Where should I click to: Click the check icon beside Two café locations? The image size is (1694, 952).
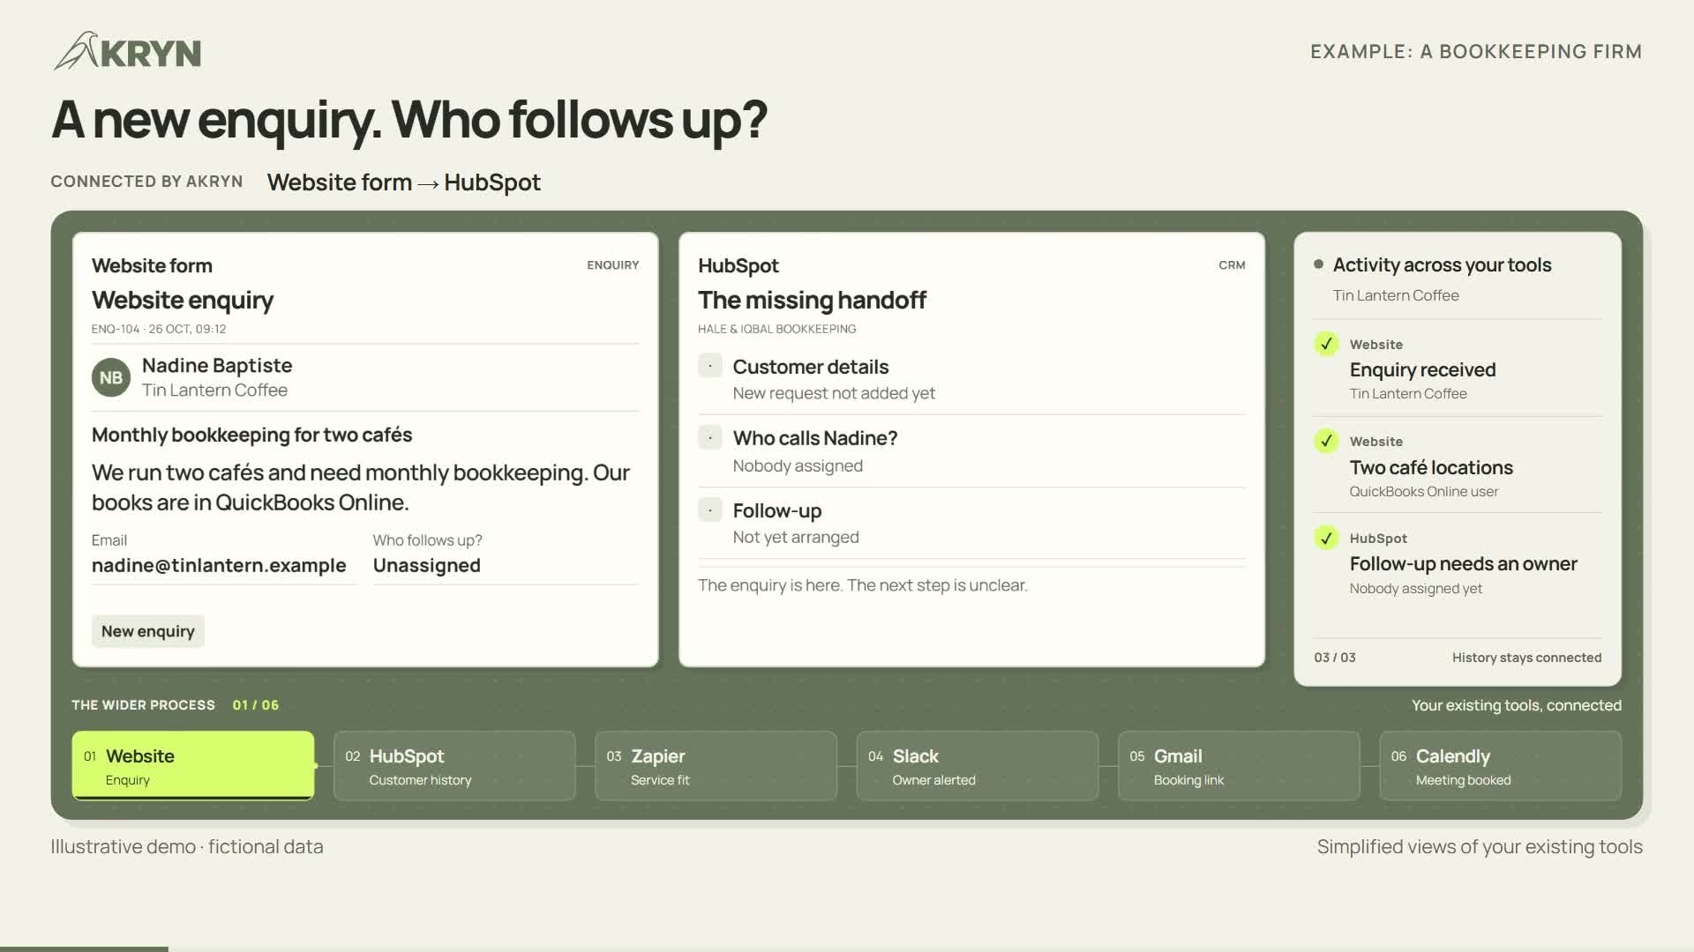(x=1326, y=441)
